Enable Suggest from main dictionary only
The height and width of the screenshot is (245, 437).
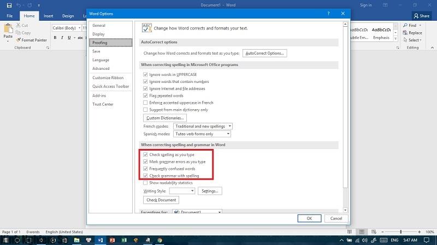coord(145,110)
